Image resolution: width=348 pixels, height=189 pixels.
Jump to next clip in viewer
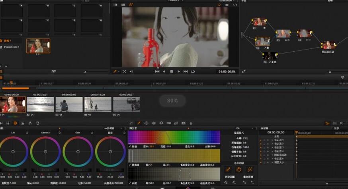[186, 71]
